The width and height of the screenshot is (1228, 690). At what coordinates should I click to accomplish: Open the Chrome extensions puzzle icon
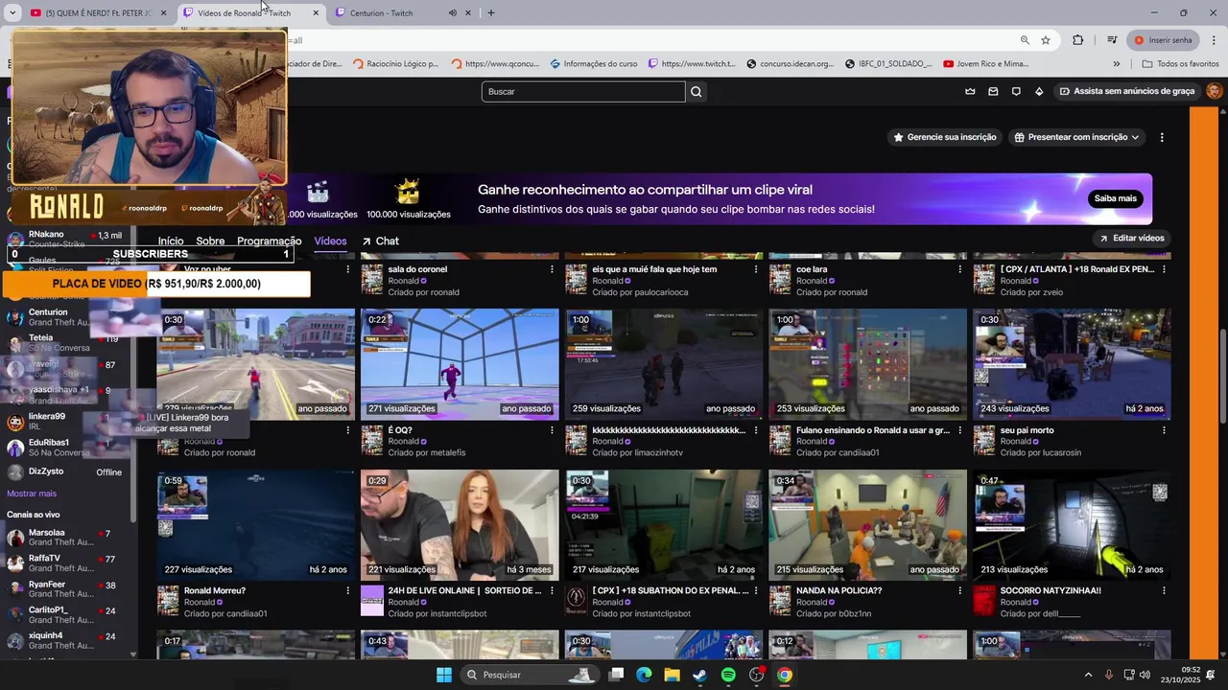coord(1078,40)
